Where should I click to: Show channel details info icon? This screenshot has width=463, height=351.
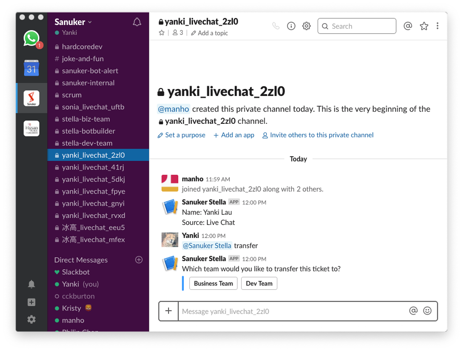coord(291,26)
